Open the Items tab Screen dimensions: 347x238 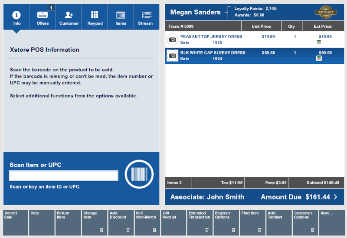121,17
